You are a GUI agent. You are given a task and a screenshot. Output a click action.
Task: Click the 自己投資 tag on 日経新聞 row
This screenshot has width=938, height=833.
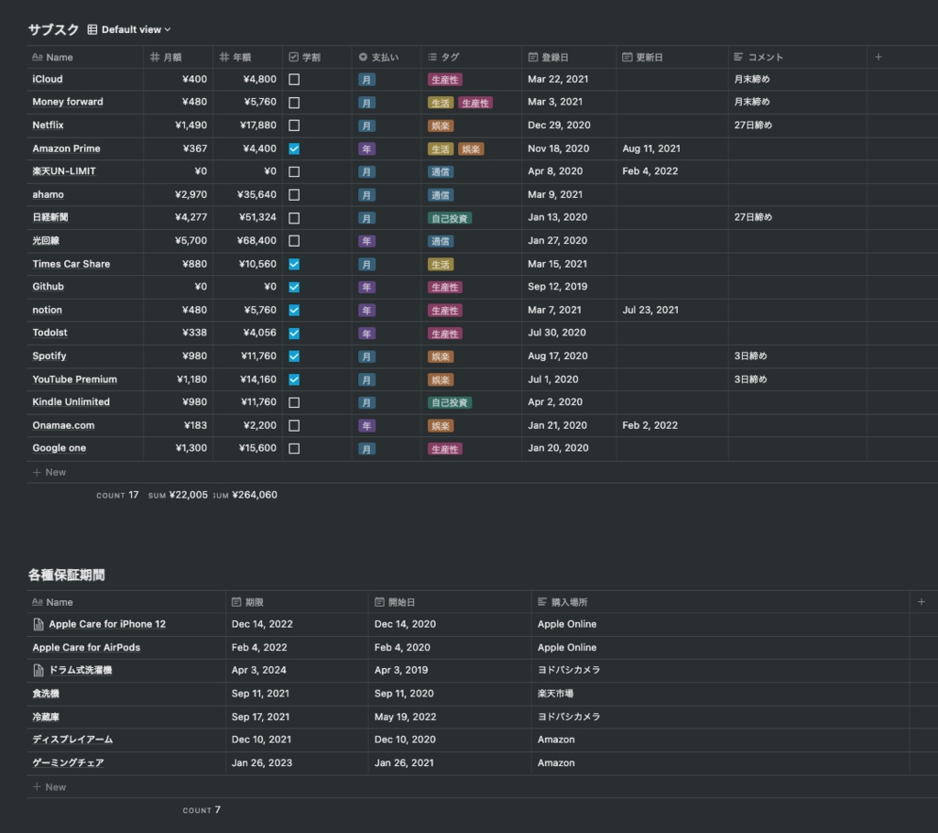pyautogui.click(x=450, y=218)
